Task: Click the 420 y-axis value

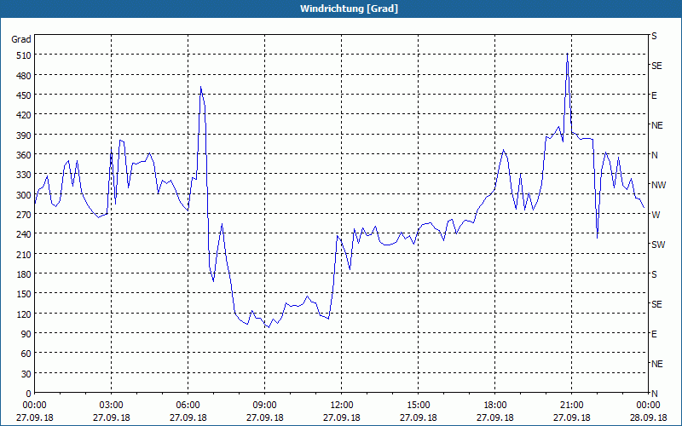Action: pyautogui.click(x=24, y=115)
